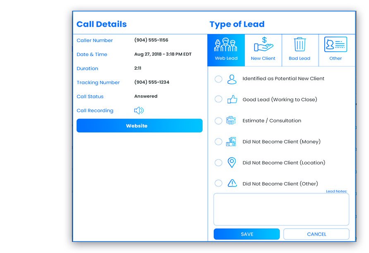Screen dimensions: 369x253
Task: Click inside the Lead Notes field
Action: pos(281,209)
